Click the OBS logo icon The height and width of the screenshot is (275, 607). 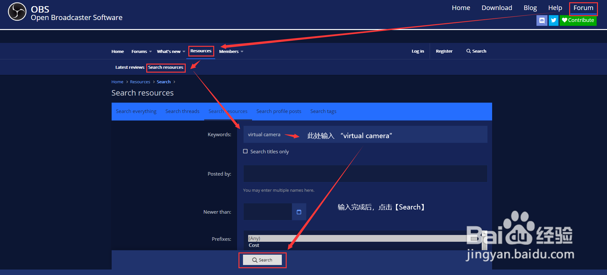tap(17, 12)
